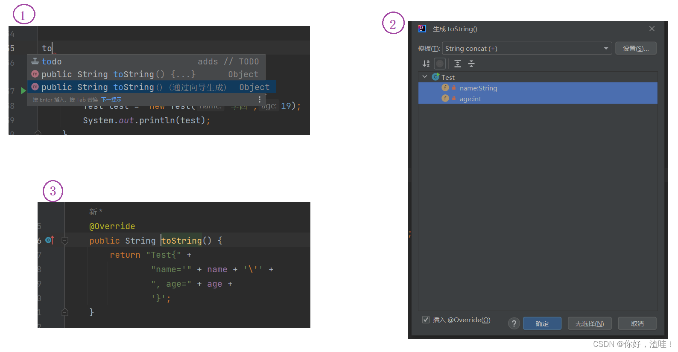Click fold end marker at closing brace

[x=65, y=312]
